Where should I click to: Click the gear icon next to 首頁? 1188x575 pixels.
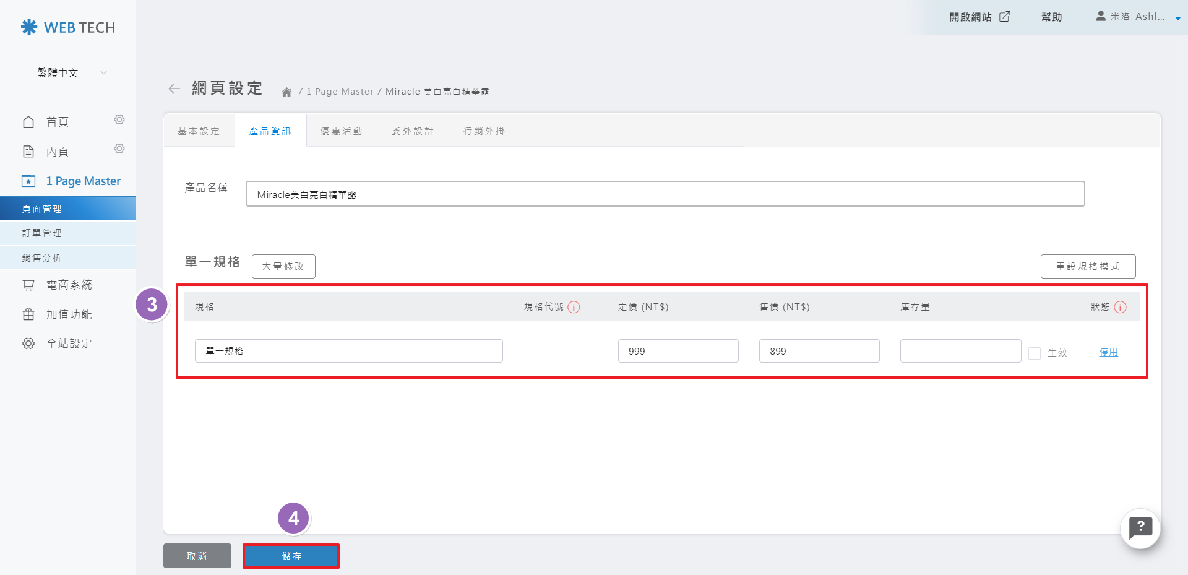119,119
